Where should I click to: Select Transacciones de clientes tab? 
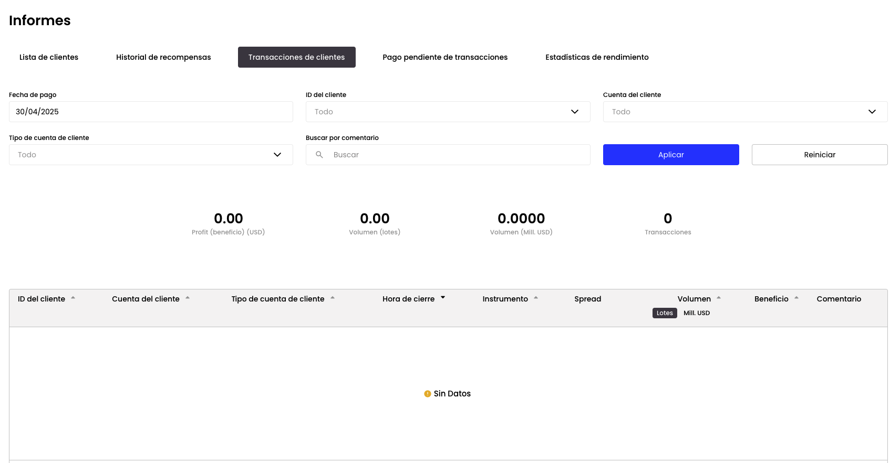point(297,57)
